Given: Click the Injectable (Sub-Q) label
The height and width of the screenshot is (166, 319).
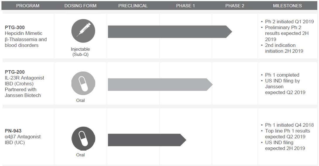Looking at the screenshot, I should pyautogui.click(x=80, y=52).
